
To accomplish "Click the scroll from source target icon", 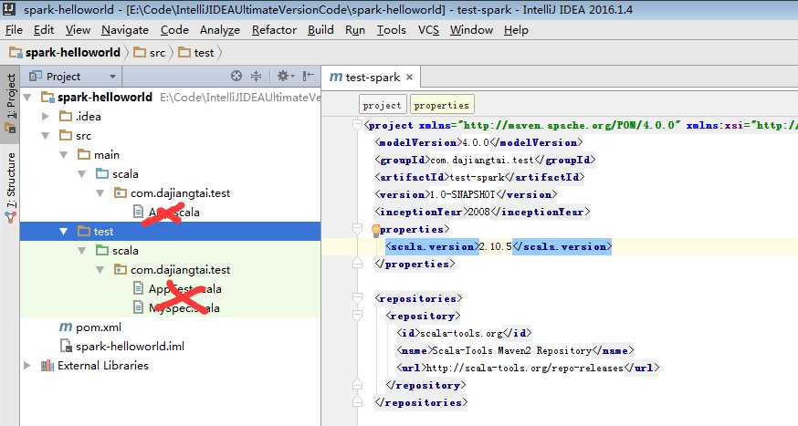I will [x=236, y=77].
